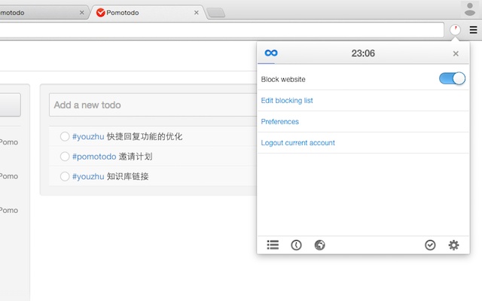Click the globe icon in popup footer

[x=319, y=245]
